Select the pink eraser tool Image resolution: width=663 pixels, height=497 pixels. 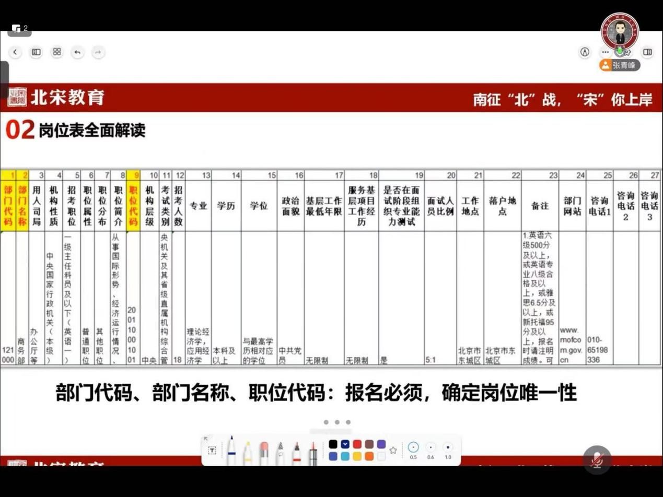pyautogui.click(x=264, y=451)
